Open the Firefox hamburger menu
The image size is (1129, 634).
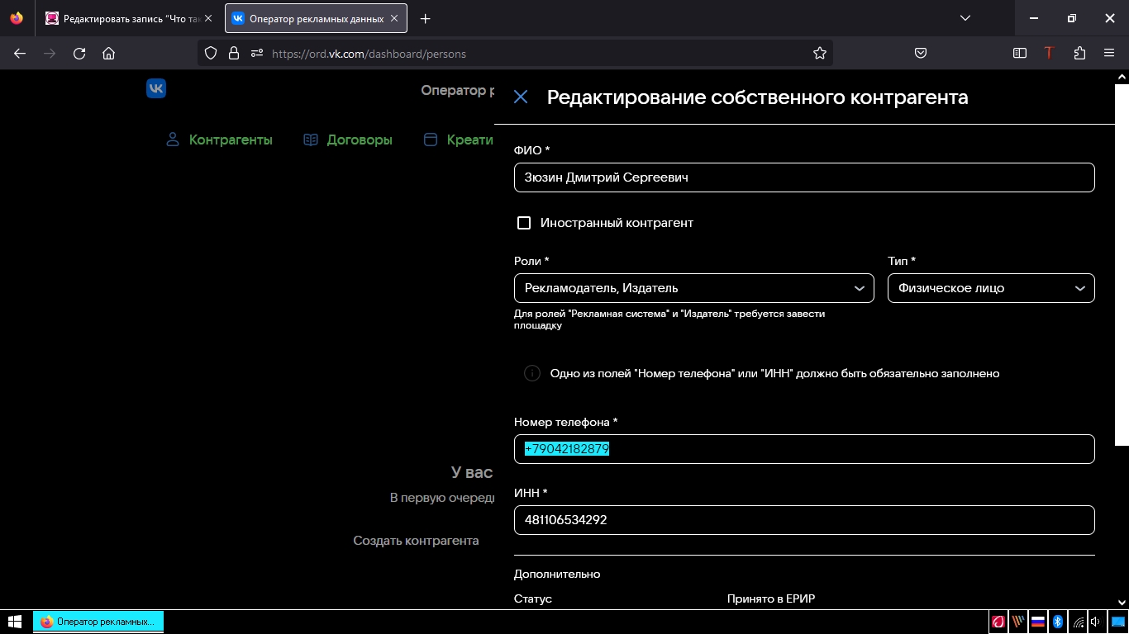point(1109,54)
